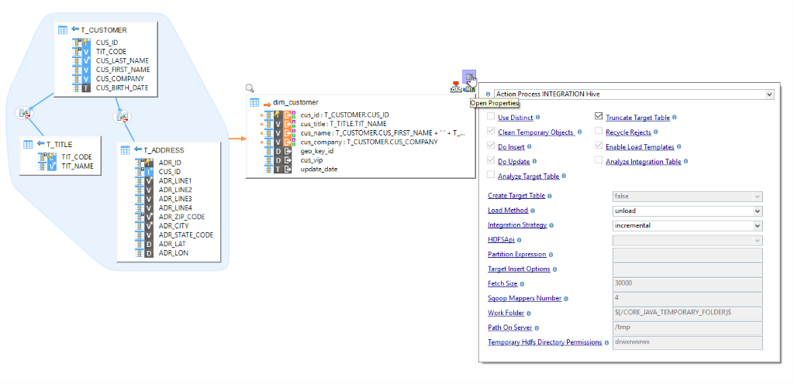The width and height of the screenshot is (794, 384).
Task: Click the datatype icon of ADR_LAT
Action: click(x=148, y=244)
